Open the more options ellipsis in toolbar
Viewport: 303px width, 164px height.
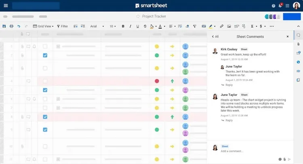[272, 26]
